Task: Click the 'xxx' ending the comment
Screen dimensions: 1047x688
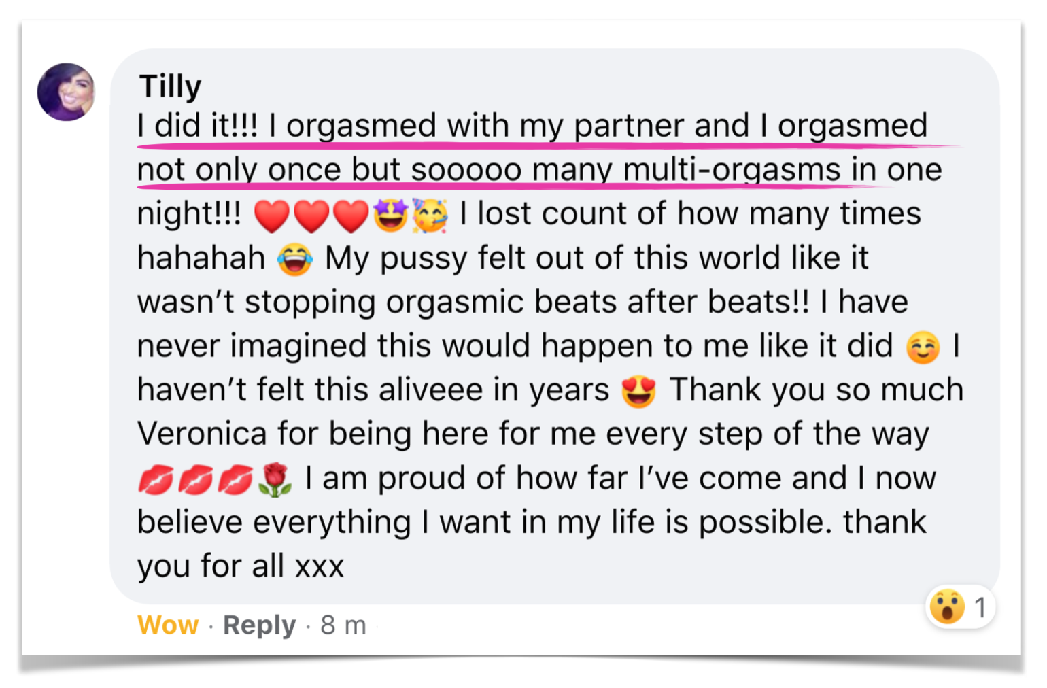Action: point(320,566)
